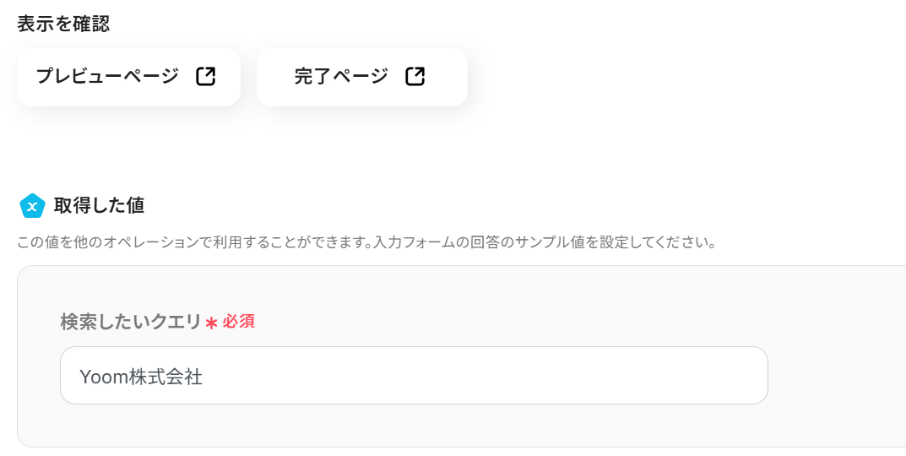Screen dimensions: 906x456
Task: Click right end of the query input field
Action: click(743, 376)
